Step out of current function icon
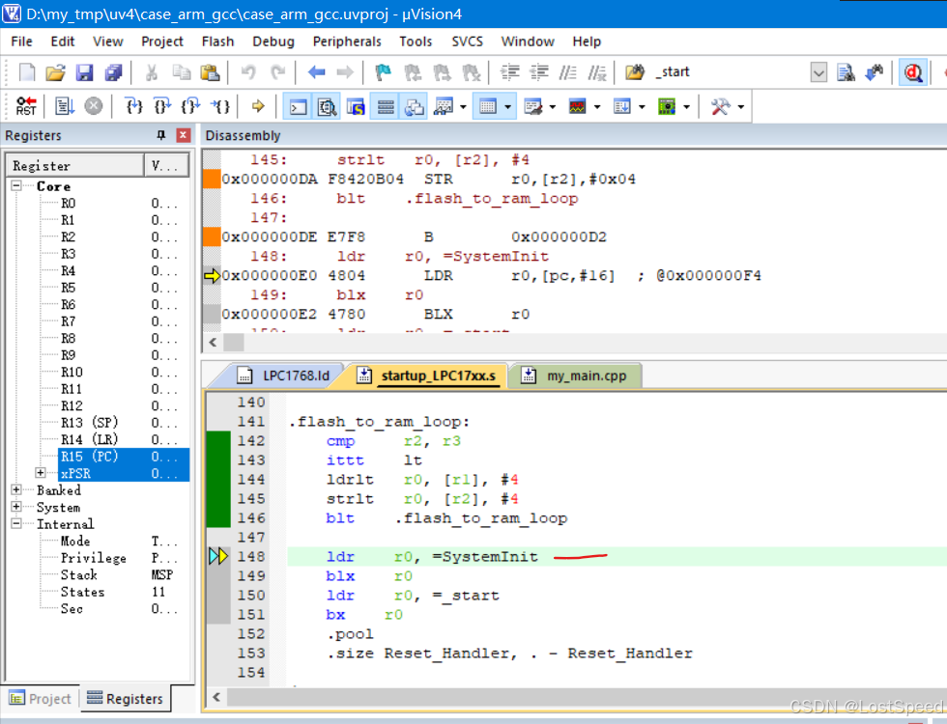Screen dimensions: 947x724 tap(191, 106)
